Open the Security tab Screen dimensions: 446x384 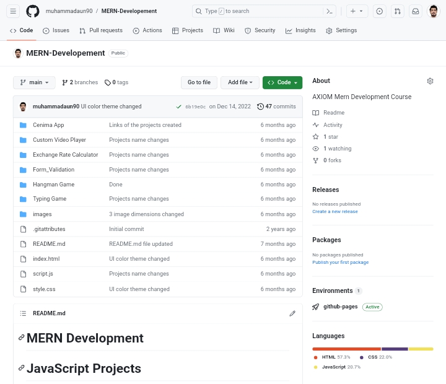260,30
